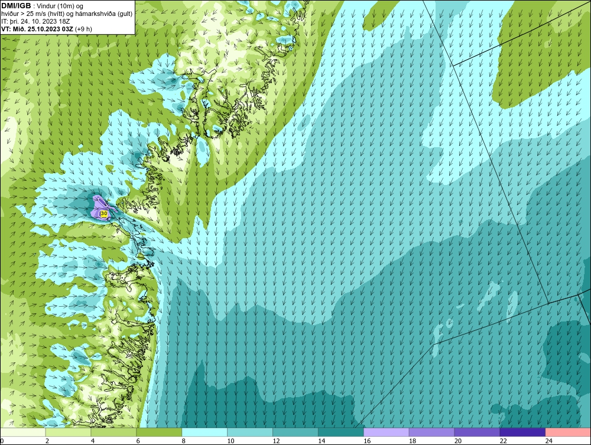Select the 16–18 m/s lavender swatch
591x445 pixels.
click(x=387, y=432)
